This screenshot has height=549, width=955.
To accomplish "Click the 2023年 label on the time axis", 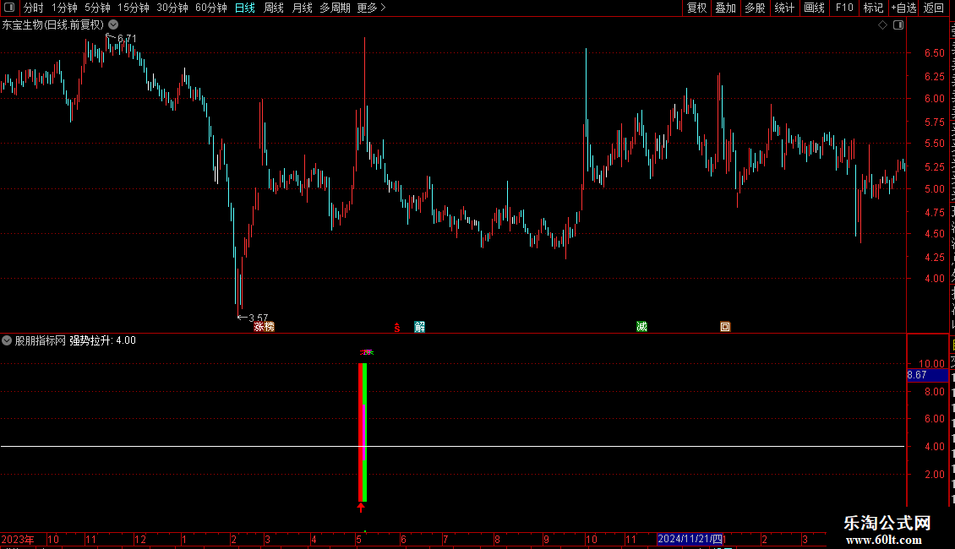I will [18, 539].
